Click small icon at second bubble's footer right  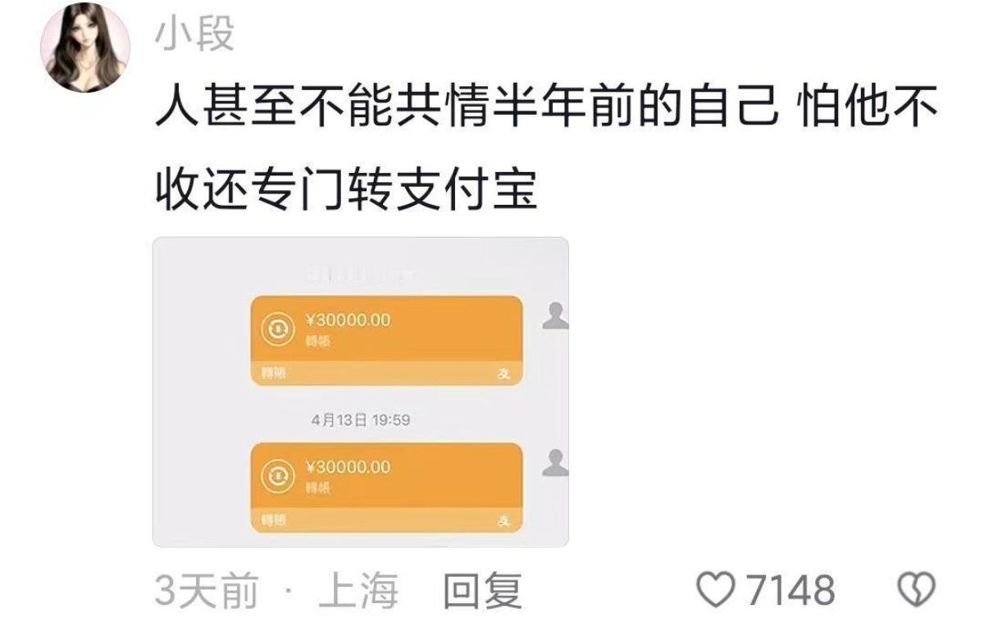click(504, 521)
